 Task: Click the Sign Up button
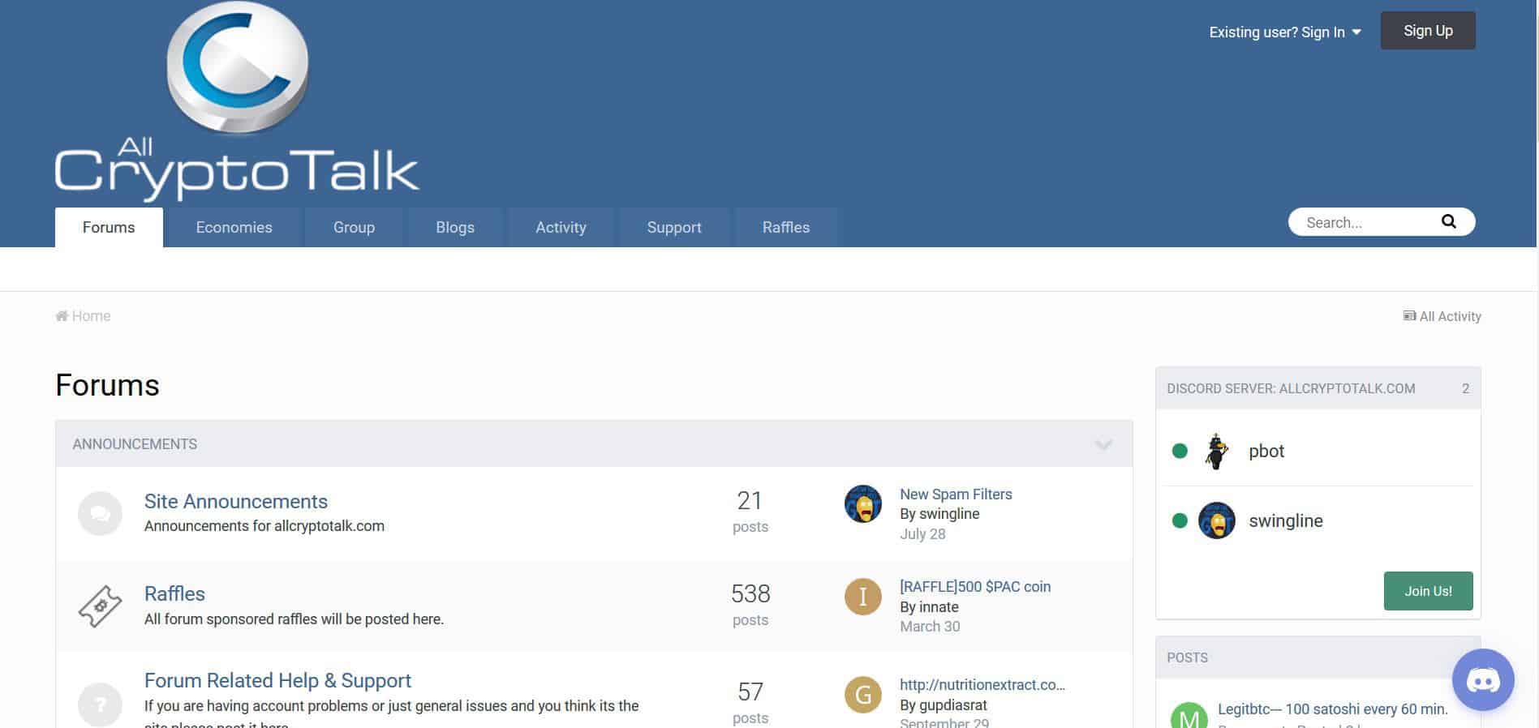(x=1428, y=31)
